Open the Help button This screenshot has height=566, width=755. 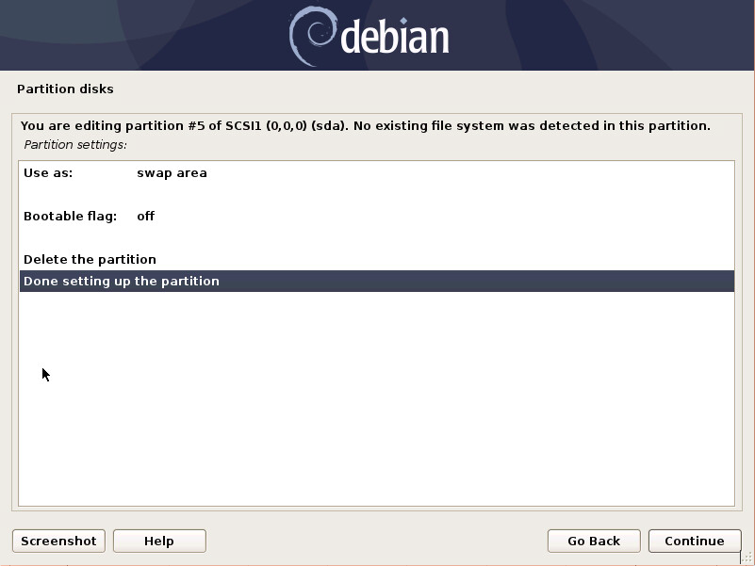tap(159, 541)
